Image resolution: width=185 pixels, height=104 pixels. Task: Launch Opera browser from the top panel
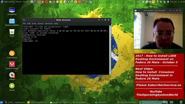click(x=47, y=2)
